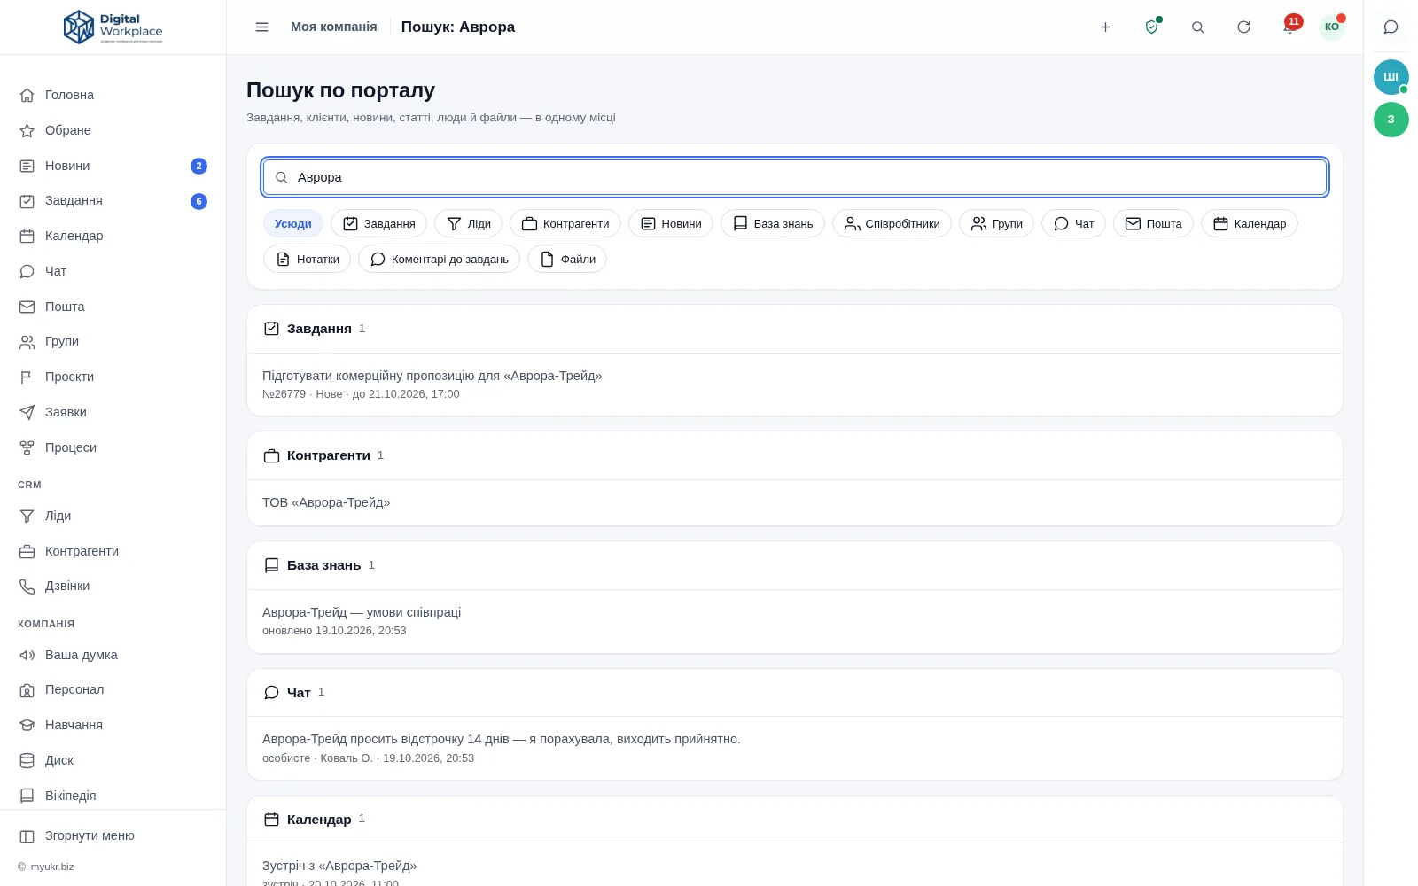The image size is (1418, 886).
Task: Open chat message about відстрочку 14 днів
Action: click(x=795, y=748)
